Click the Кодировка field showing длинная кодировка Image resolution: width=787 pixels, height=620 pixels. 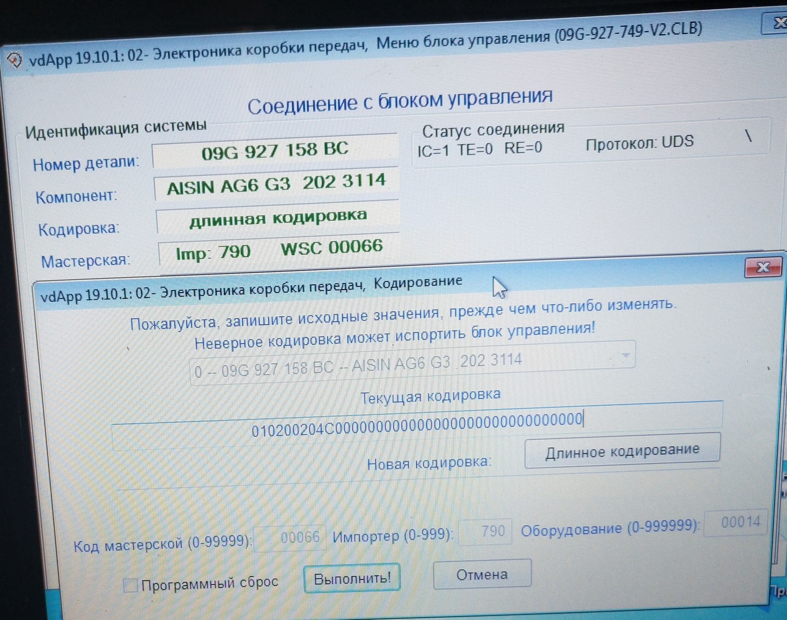278,219
